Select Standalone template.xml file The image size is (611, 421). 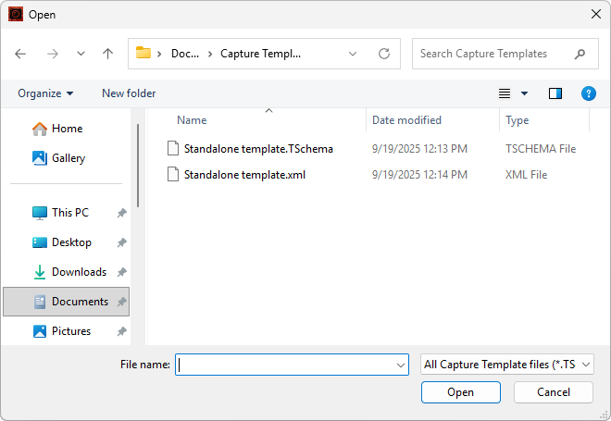coord(244,175)
